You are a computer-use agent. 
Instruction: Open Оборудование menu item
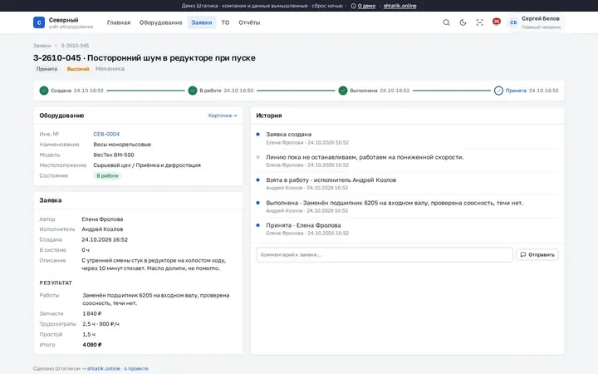(x=160, y=22)
